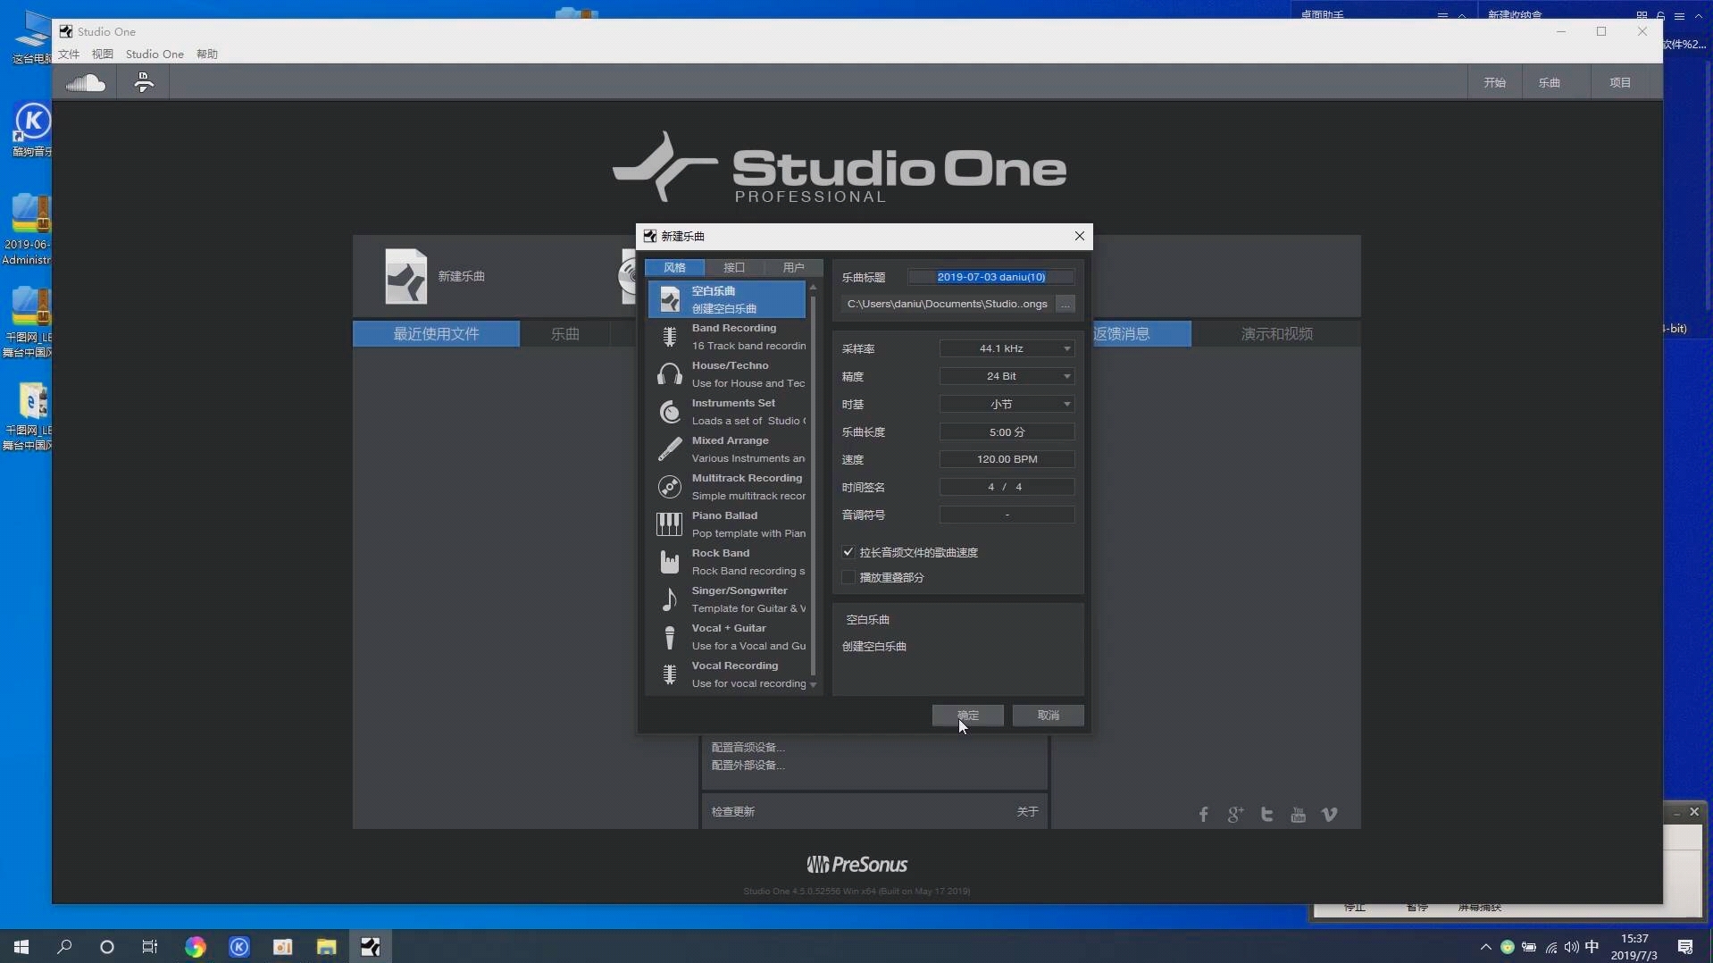Click the Rock Band guitar icon
Image resolution: width=1713 pixels, height=963 pixels.
[670, 561]
